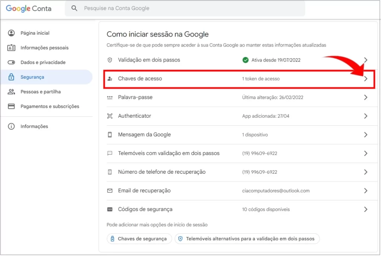The width and height of the screenshot is (381, 256).
Task: Click 10 códigos disponíveis text
Action: 266,209
